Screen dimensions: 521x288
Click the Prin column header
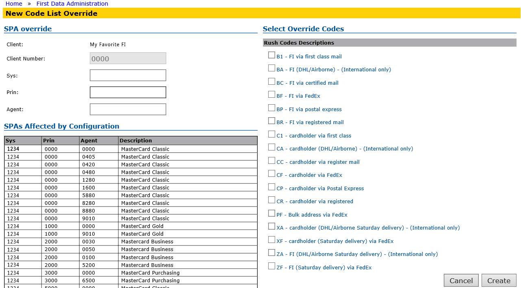[61, 141]
